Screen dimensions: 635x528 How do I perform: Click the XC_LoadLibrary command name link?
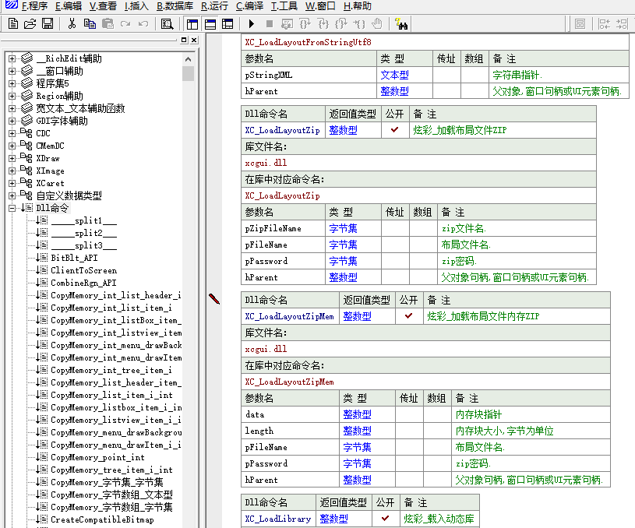pos(278,519)
